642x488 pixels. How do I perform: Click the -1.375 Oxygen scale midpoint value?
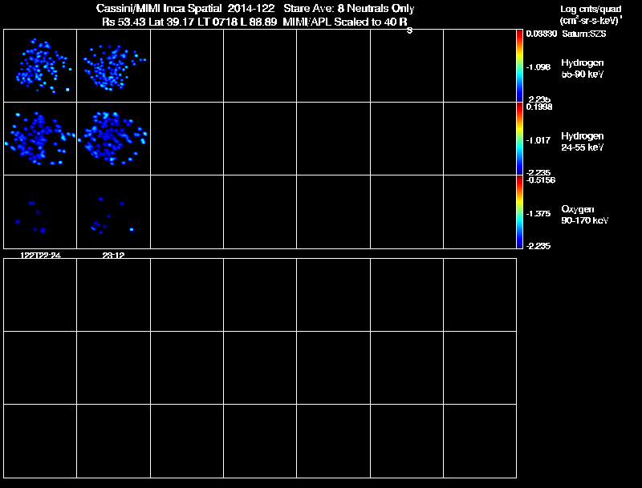(538, 214)
